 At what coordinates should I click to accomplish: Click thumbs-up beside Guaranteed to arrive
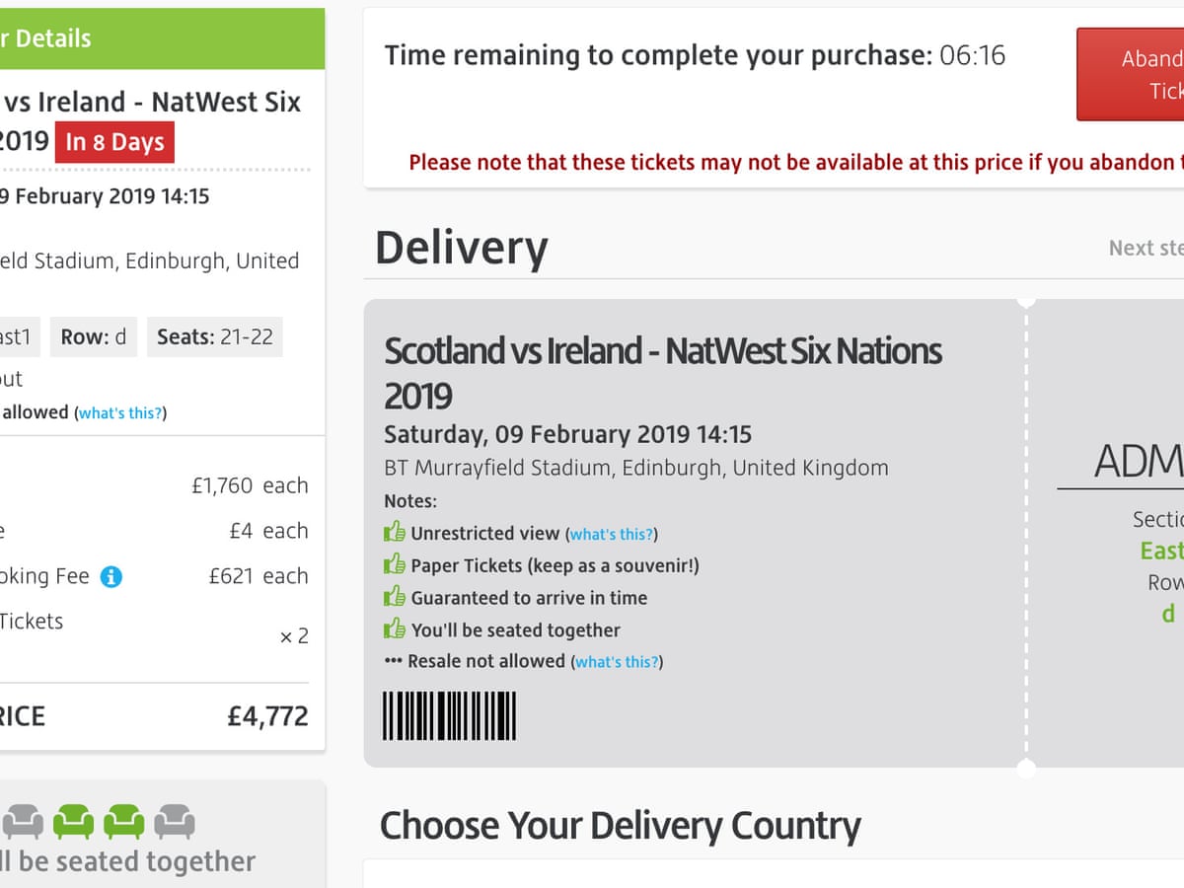(395, 597)
